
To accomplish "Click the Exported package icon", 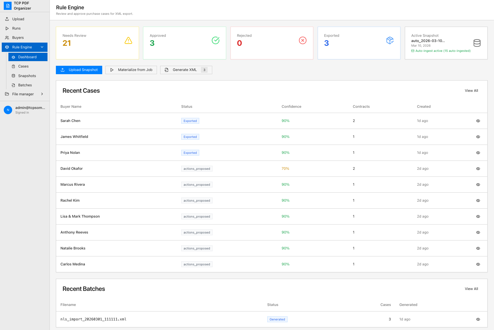I will [390, 41].
